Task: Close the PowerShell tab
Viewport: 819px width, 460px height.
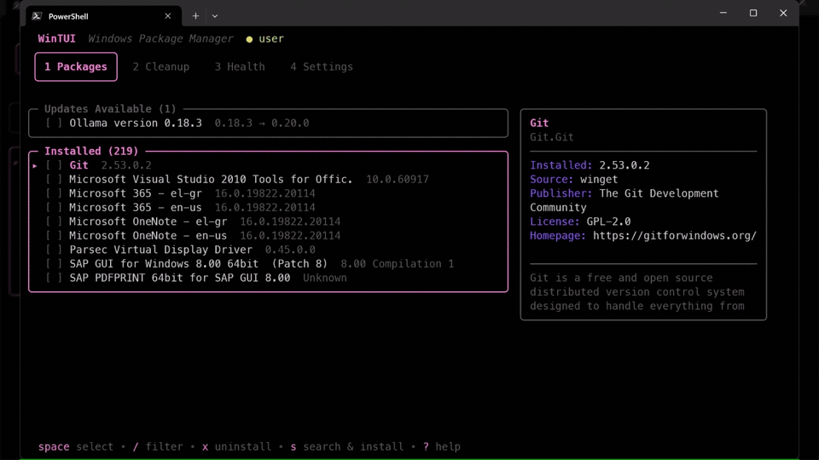Action: pyautogui.click(x=168, y=16)
